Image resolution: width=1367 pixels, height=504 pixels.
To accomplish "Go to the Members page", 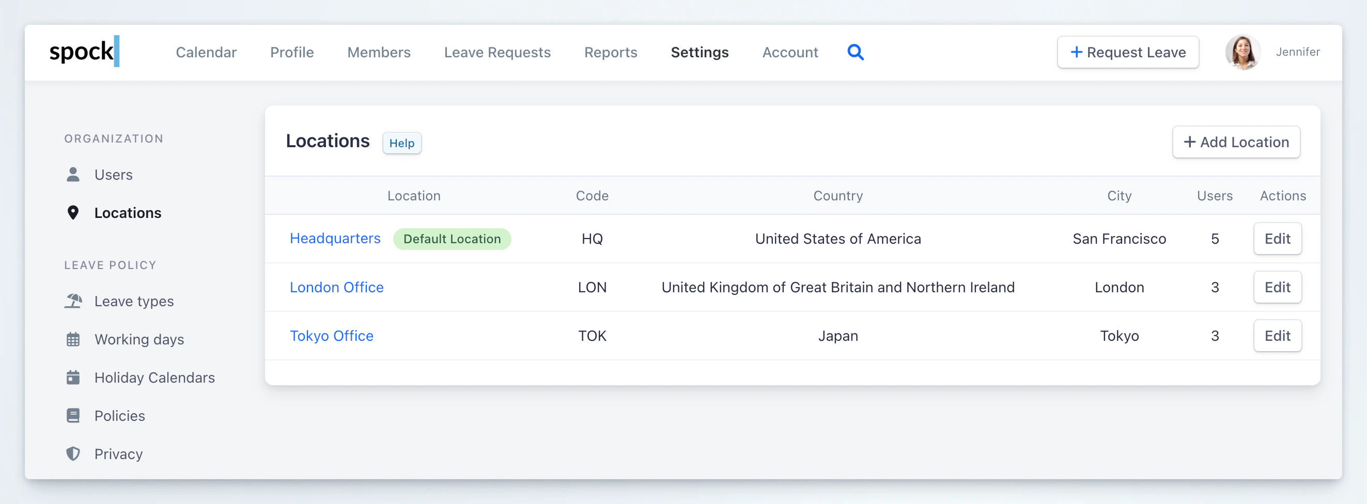I will (x=379, y=52).
